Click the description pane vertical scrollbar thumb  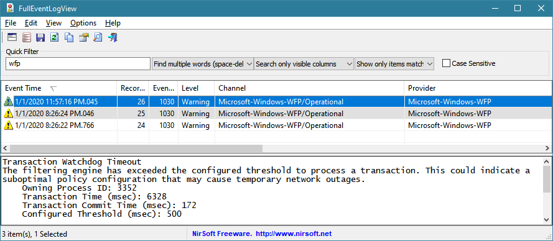click(x=547, y=179)
